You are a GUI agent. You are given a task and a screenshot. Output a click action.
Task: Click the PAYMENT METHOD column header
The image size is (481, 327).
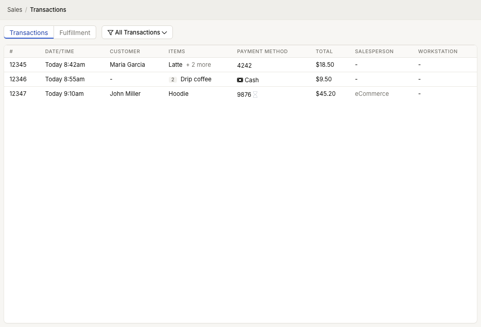coord(262,52)
